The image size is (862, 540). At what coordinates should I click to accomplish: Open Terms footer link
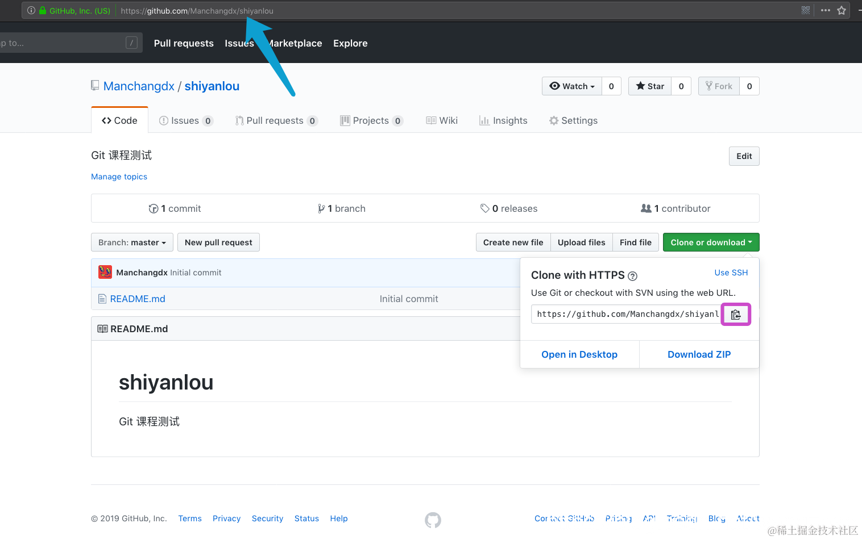(x=190, y=518)
